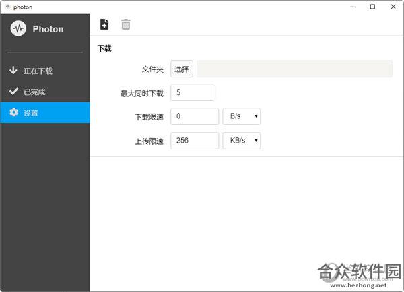The width and height of the screenshot is (404, 292).
Task: Click the folder path field
Action: pos(294,69)
